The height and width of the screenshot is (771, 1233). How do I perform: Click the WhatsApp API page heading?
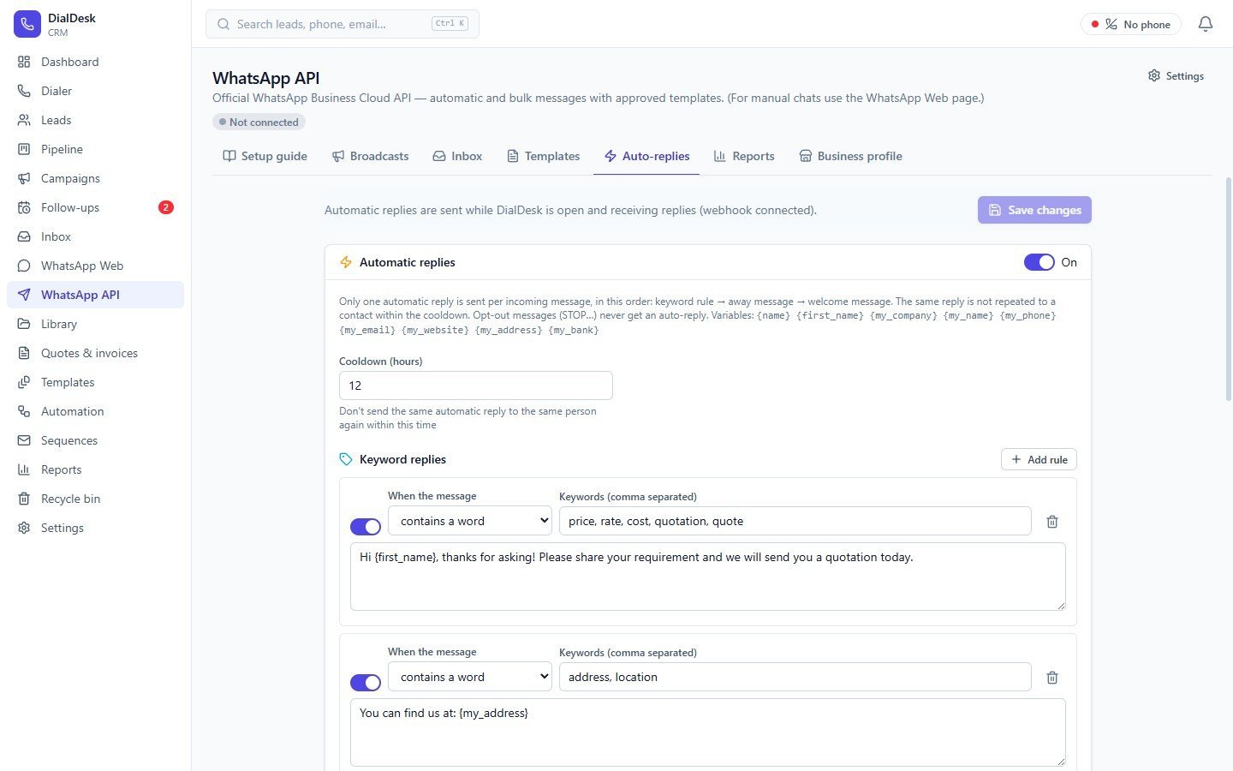[x=266, y=78]
